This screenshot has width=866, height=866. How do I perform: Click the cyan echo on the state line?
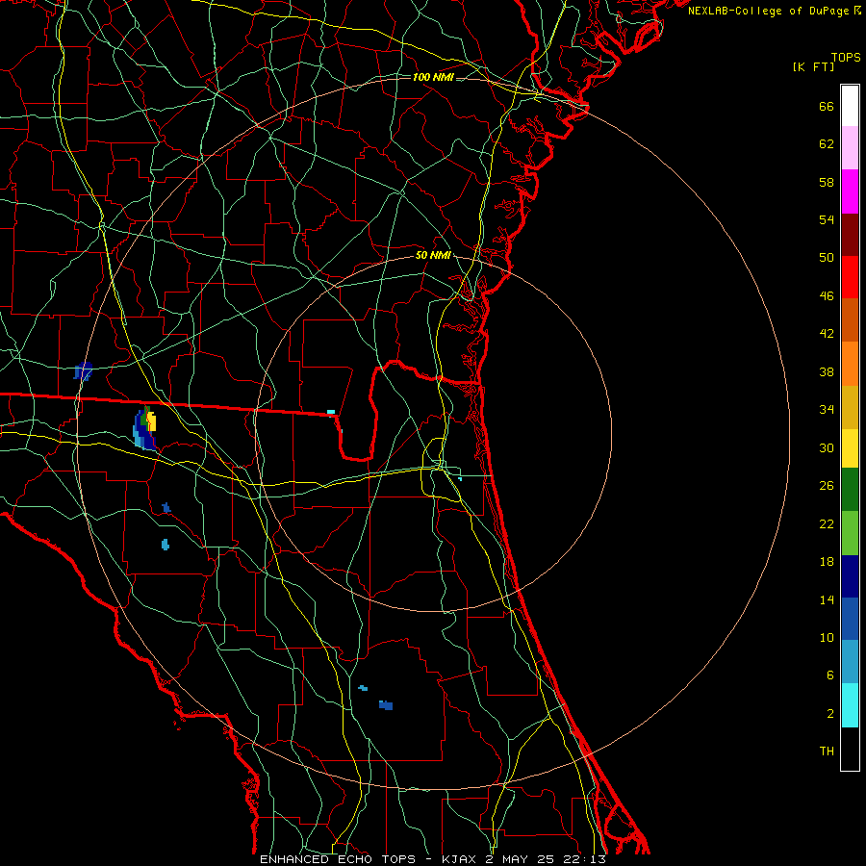pos(331,412)
